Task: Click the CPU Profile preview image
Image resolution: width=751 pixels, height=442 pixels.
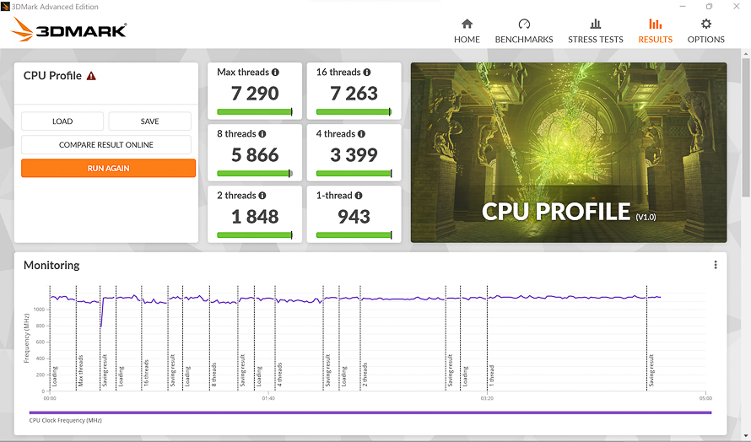Action: (x=569, y=153)
